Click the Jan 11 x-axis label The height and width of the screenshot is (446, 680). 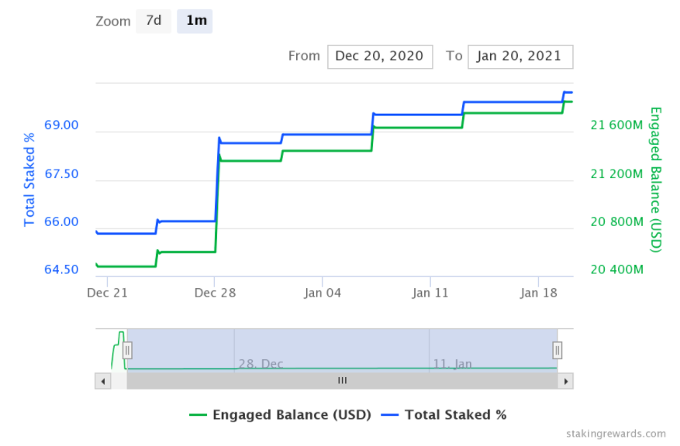430,293
